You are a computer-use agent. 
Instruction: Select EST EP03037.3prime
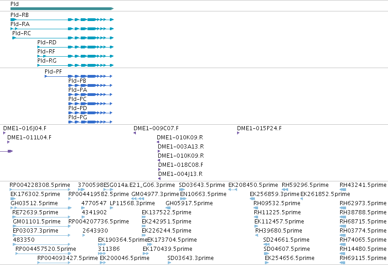[x=41, y=235]
